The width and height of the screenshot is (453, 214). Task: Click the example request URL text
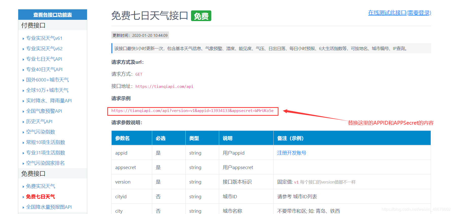pyautogui.click(x=193, y=111)
